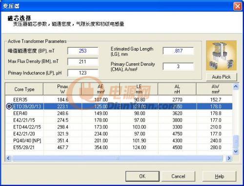The height and width of the screenshot is (186, 244).
Task: Click the AL value 3300
Action: tap(177, 127)
